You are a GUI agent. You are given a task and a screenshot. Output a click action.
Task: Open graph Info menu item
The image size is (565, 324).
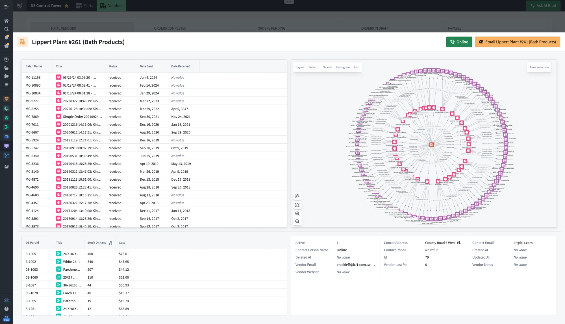tap(357, 67)
